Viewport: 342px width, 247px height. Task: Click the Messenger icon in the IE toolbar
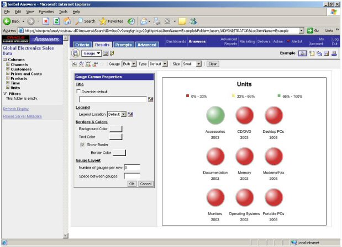pyautogui.click(x=193, y=21)
